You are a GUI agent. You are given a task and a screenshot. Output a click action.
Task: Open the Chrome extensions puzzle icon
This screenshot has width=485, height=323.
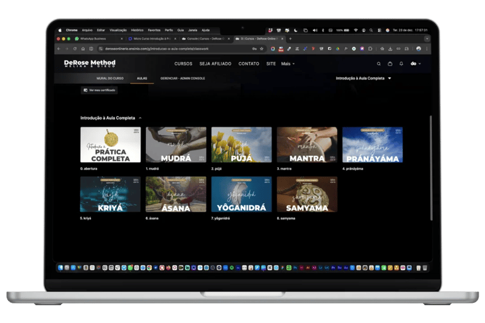(370, 49)
